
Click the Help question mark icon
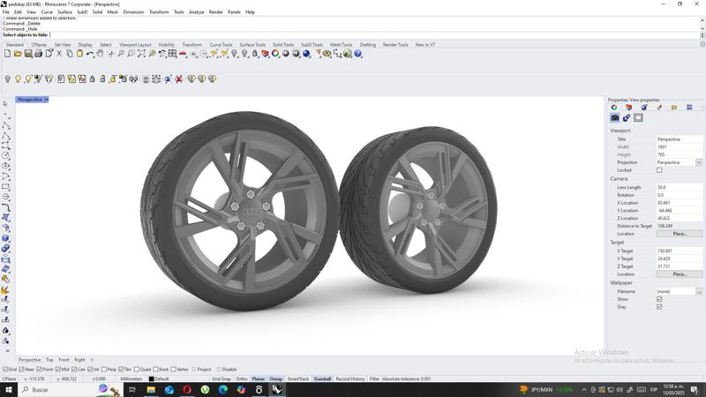358,54
